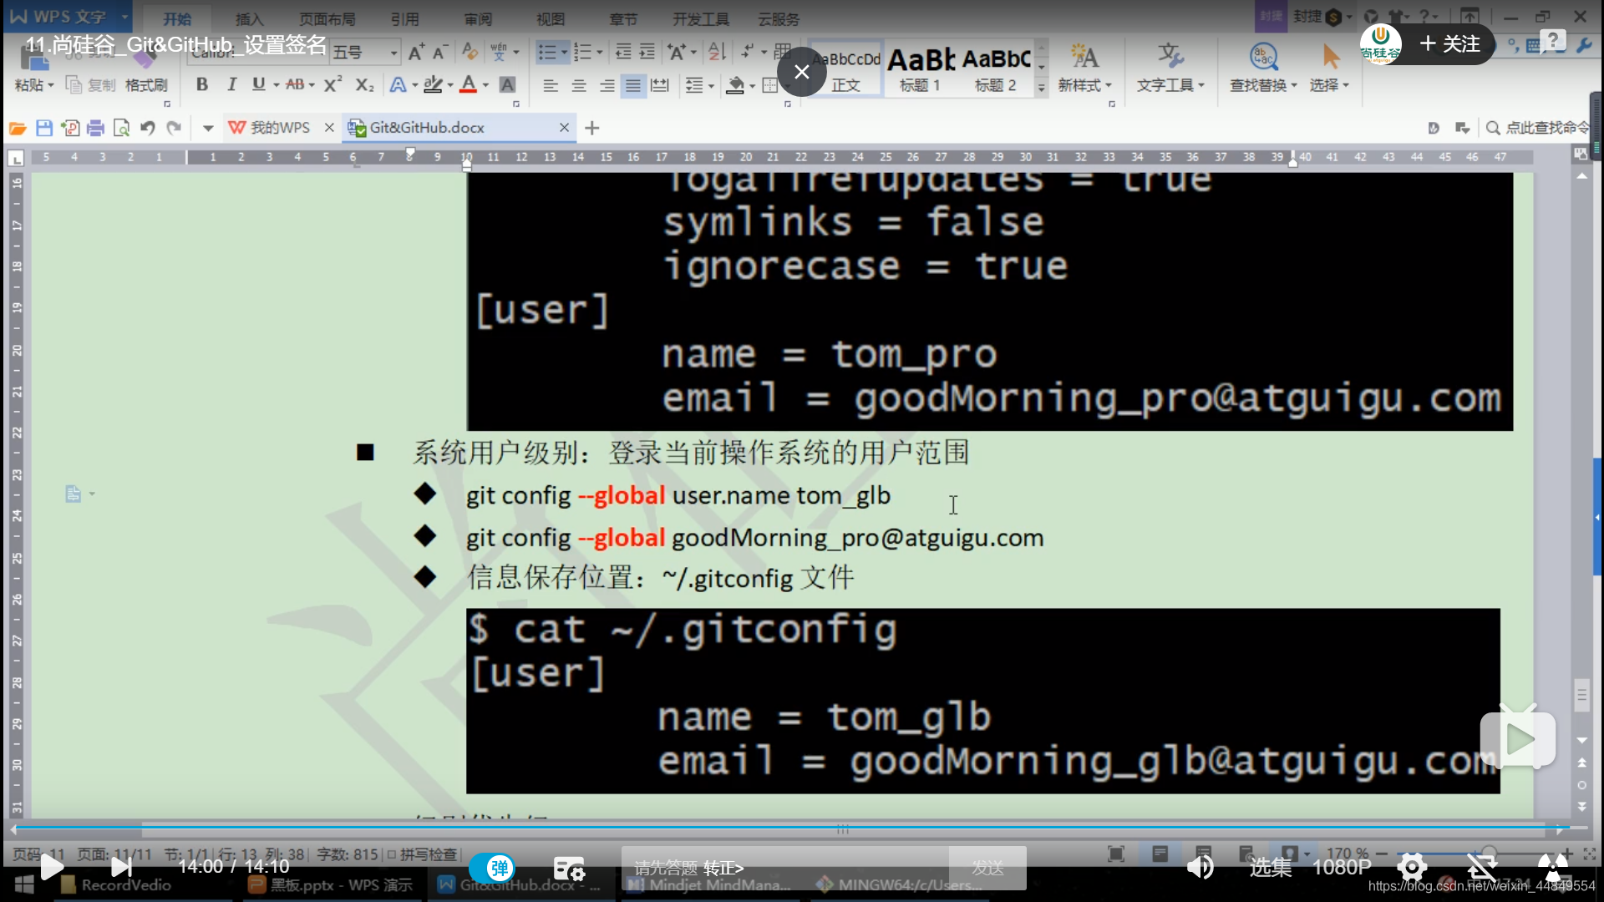Click the Format Painter button
Viewport: 1604px width, 902px height.
pyautogui.click(x=146, y=85)
